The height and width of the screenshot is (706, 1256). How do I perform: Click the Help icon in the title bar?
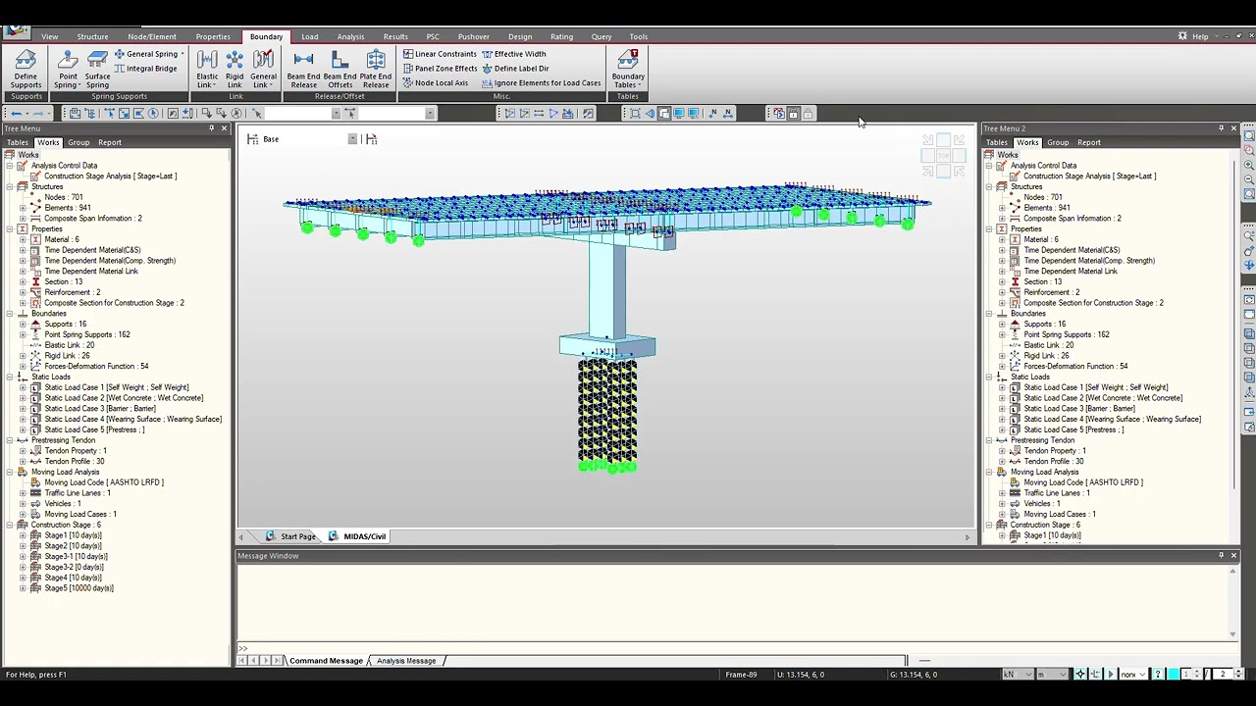click(x=1182, y=36)
